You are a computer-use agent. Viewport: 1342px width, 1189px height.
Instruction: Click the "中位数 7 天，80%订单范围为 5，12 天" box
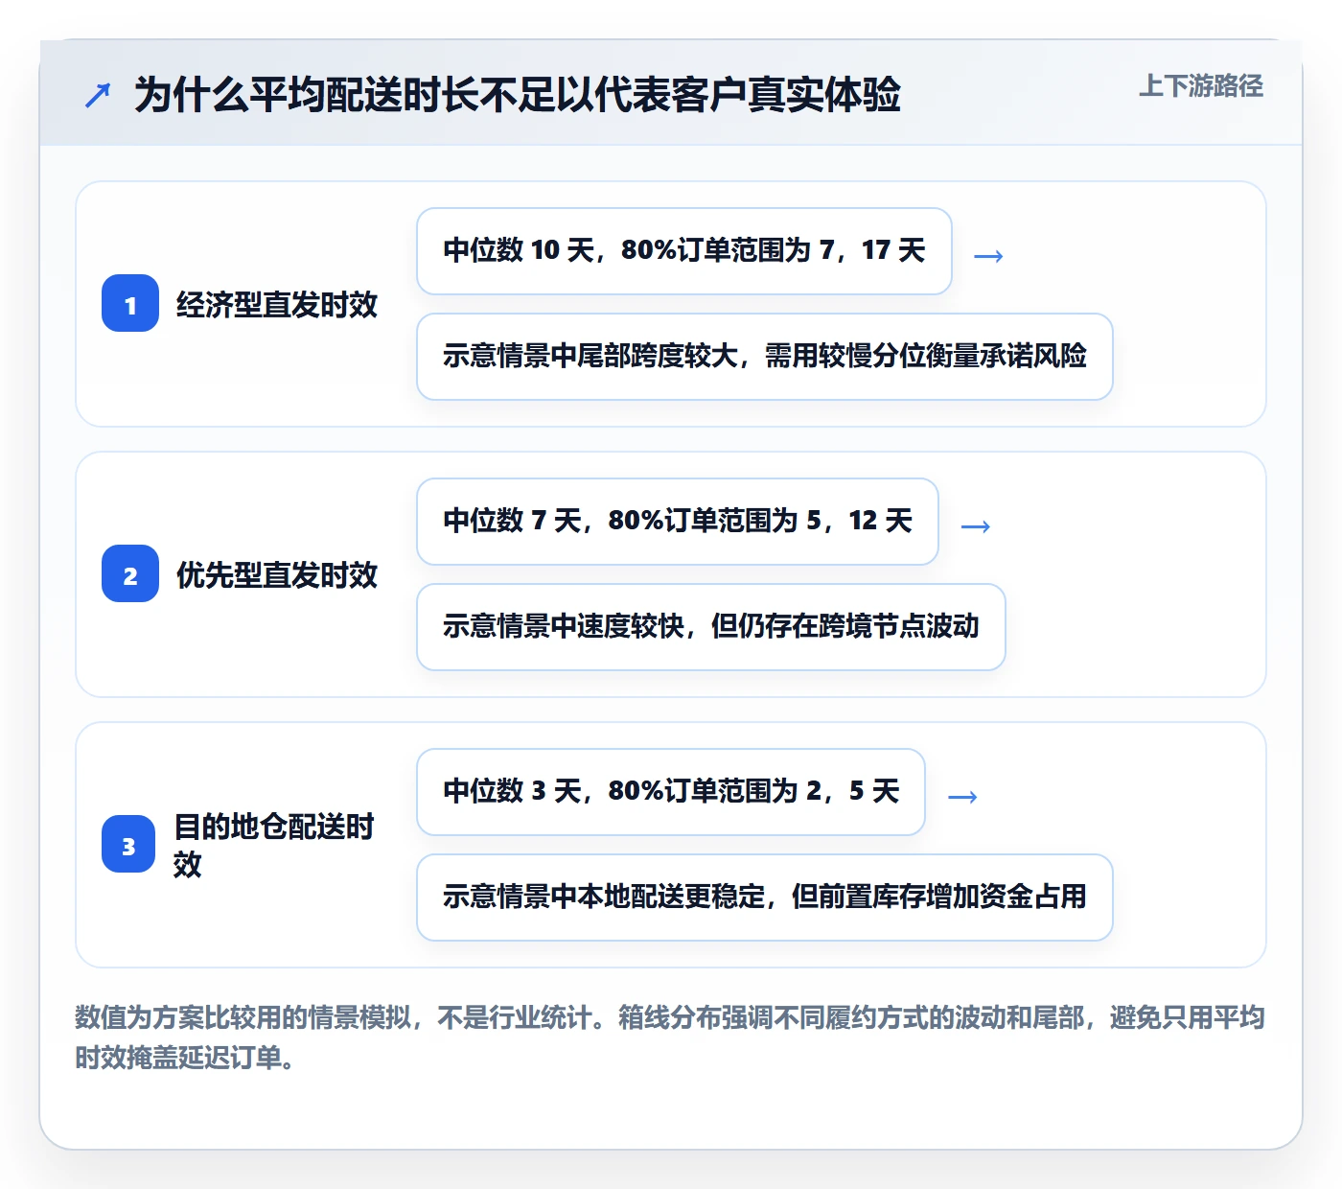(678, 522)
